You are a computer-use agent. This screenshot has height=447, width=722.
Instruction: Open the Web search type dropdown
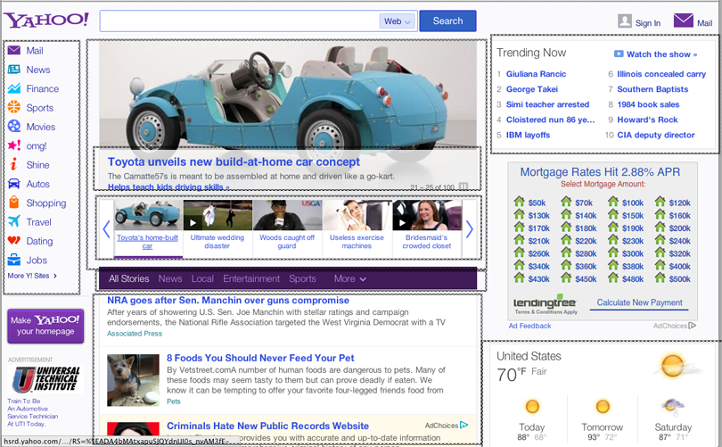pos(397,21)
